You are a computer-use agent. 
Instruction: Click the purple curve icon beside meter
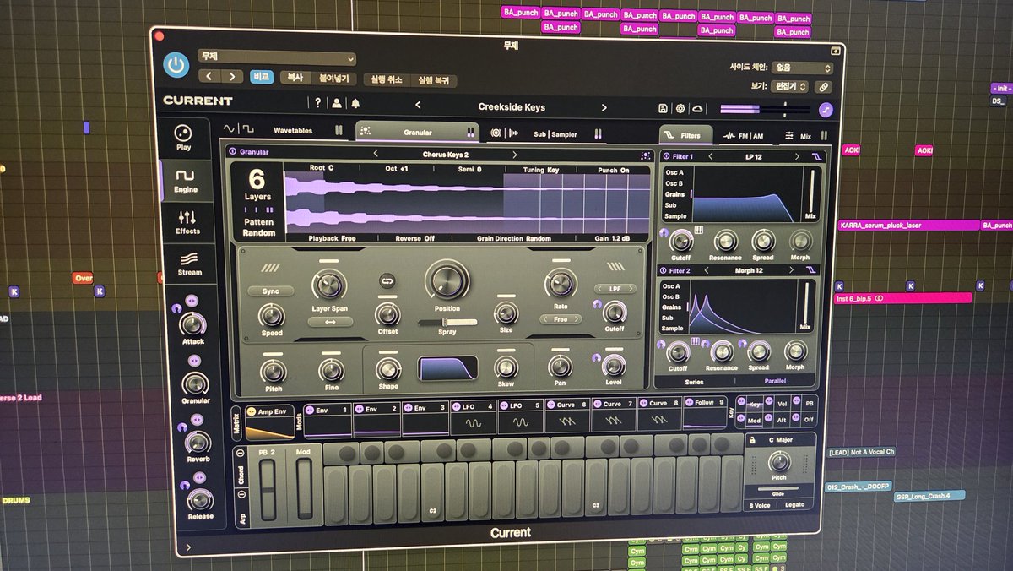pyautogui.click(x=826, y=110)
